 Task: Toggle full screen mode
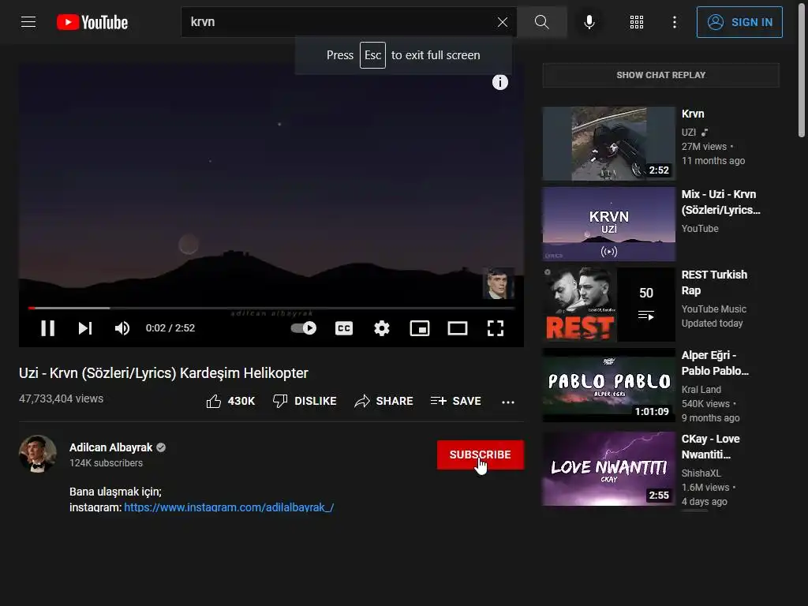[x=496, y=328]
